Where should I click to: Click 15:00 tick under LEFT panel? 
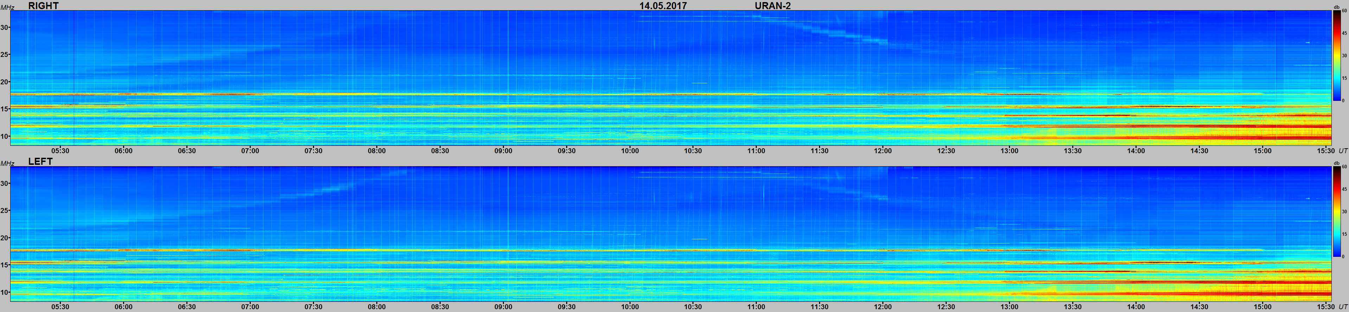(x=1262, y=307)
